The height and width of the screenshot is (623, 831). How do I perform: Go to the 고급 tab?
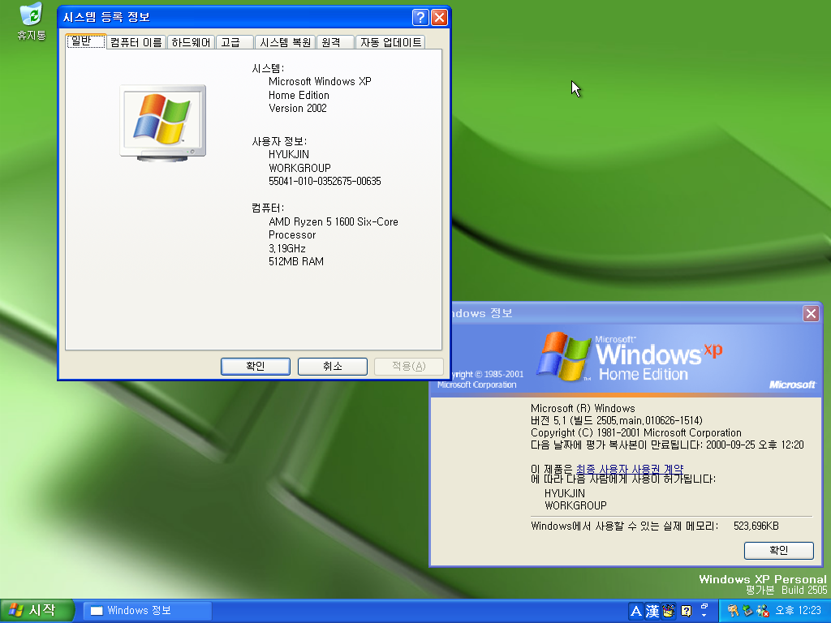point(235,42)
